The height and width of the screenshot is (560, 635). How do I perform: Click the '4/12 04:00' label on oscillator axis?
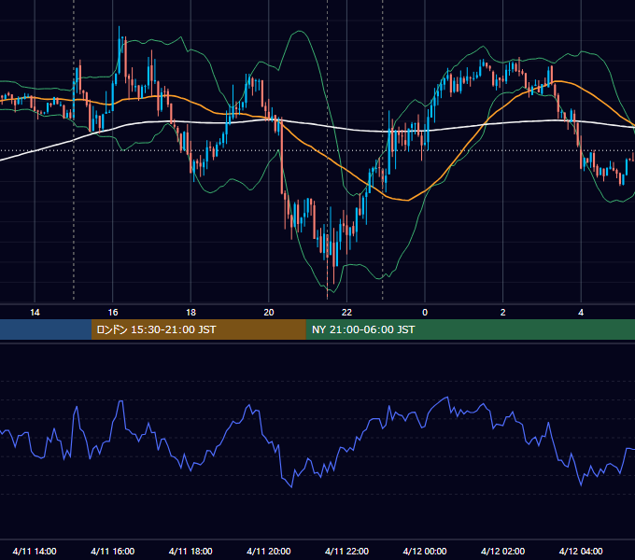point(581,551)
